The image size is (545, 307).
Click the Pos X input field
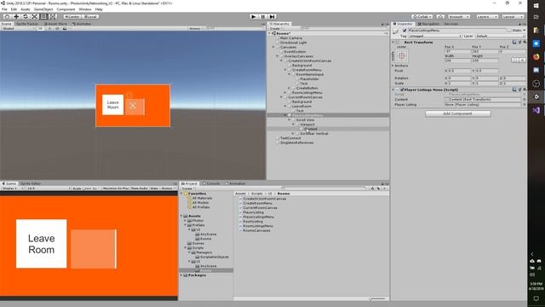[x=457, y=51]
